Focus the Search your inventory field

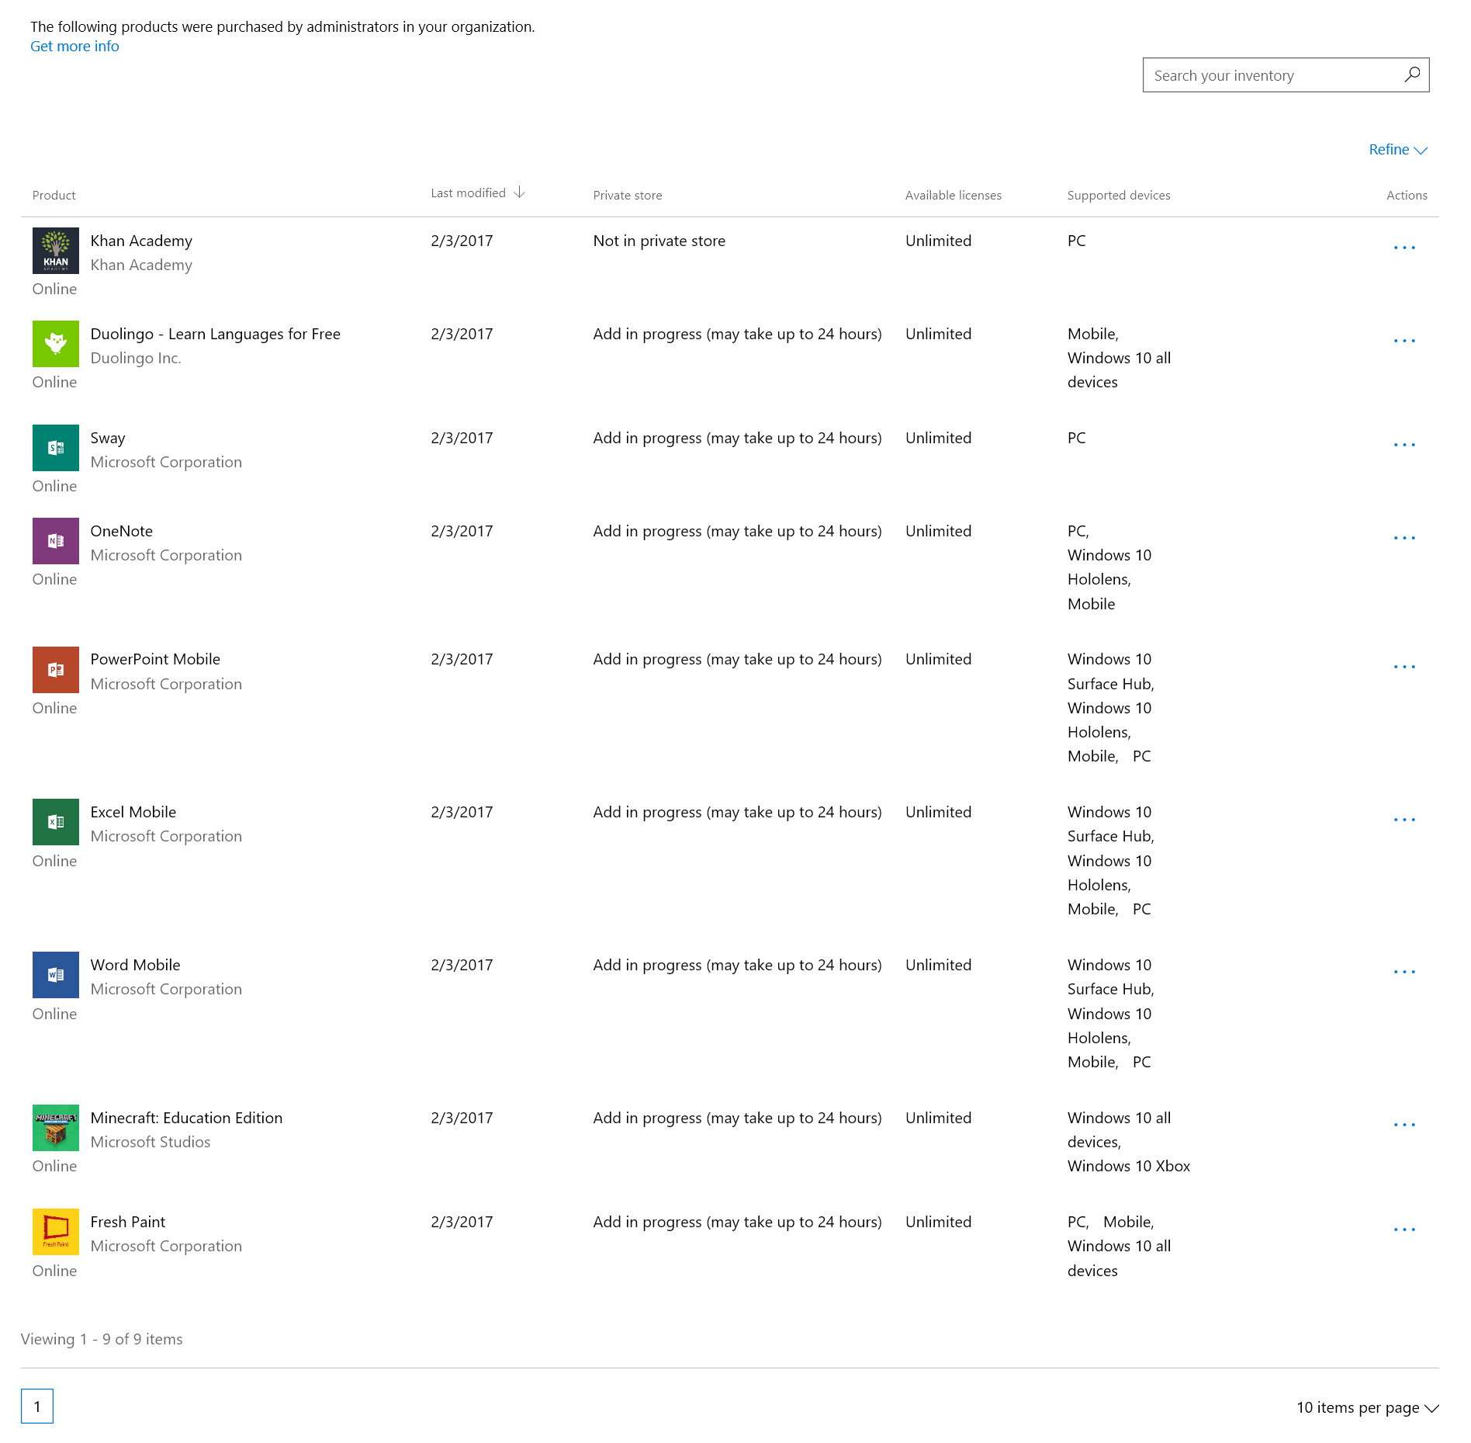[1286, 75]
